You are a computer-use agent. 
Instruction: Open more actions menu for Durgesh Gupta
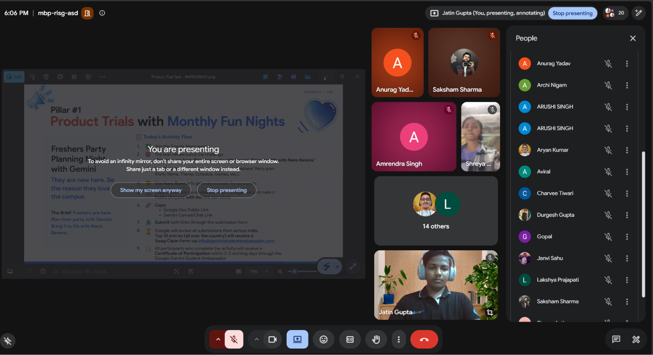[x=627, y=215]
